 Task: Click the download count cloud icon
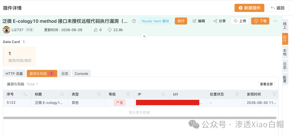110,30
